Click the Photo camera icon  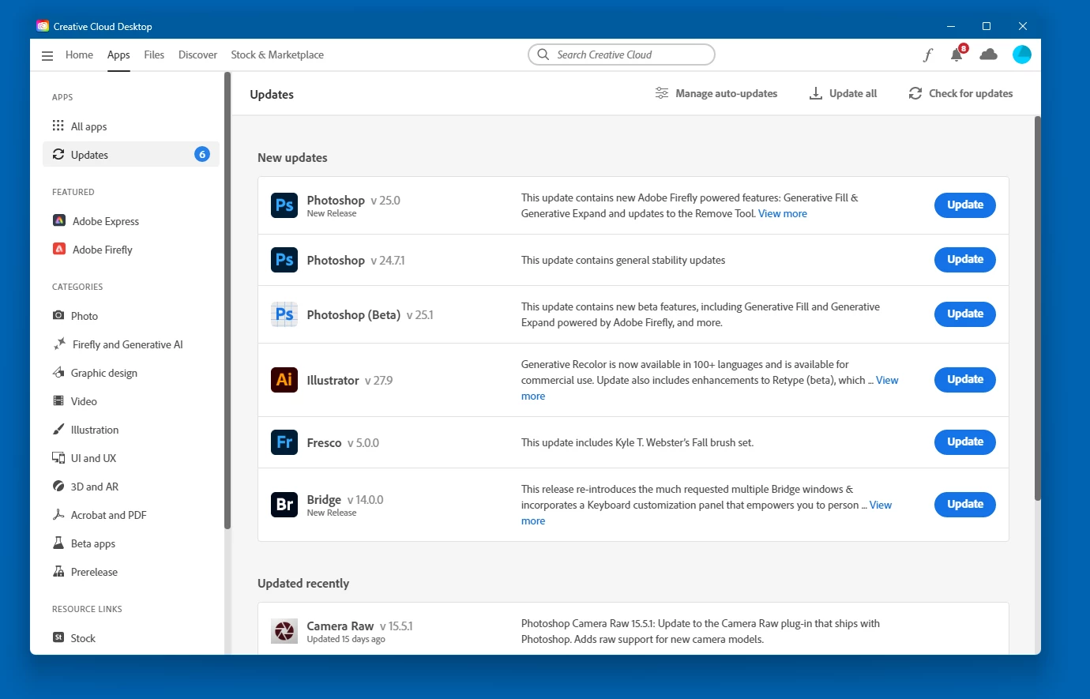click(x=58, y=315)
